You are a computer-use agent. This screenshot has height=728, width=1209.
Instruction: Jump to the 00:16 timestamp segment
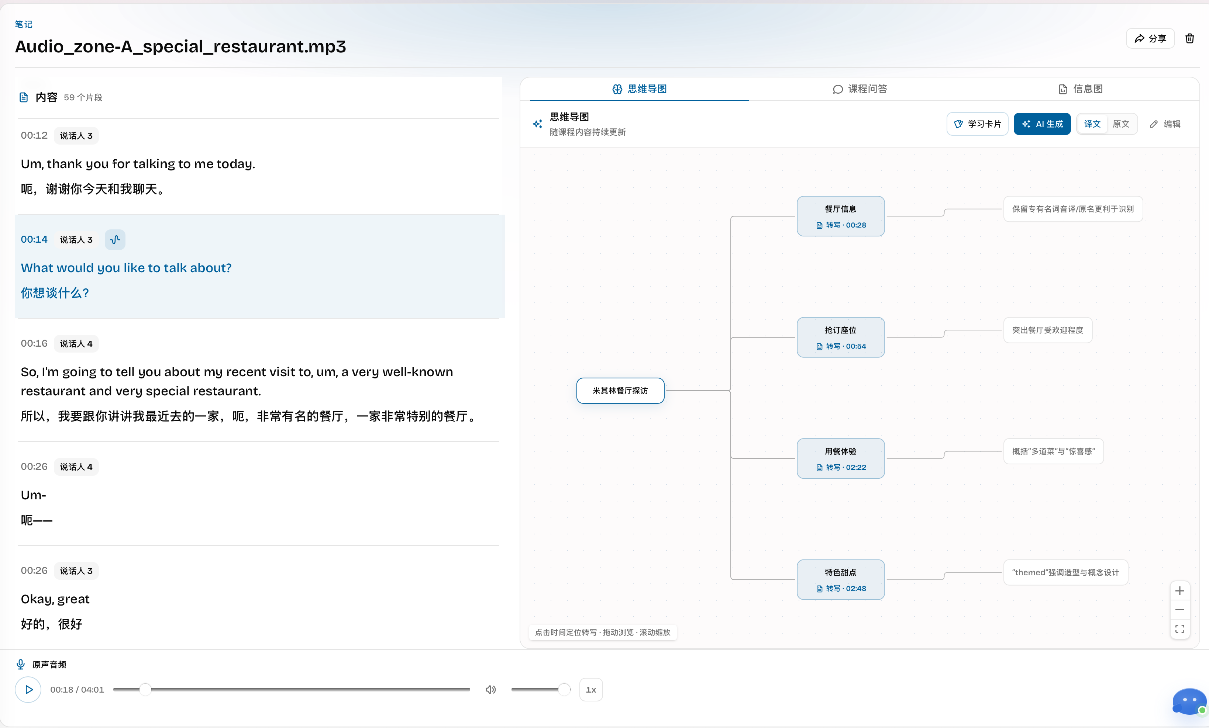pyautogui.click(x=34, y=343)
